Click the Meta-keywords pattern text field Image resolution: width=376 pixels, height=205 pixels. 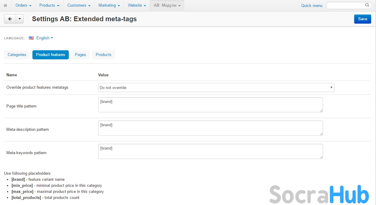coord(210,151)
